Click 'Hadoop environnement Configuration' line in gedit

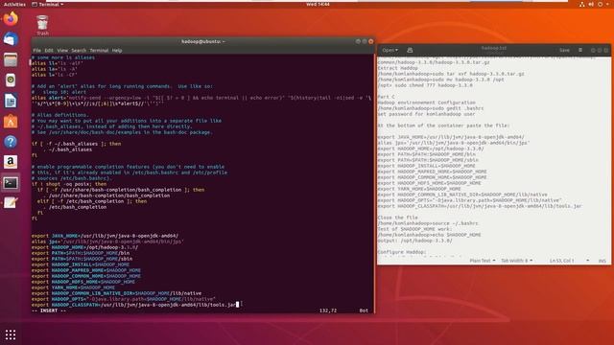pos(426,103)
